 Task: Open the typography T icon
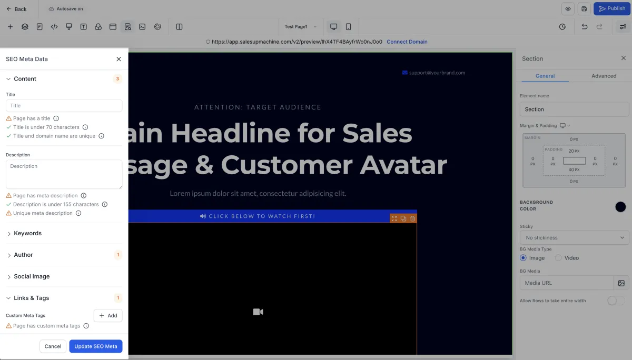tap(84, 26)
